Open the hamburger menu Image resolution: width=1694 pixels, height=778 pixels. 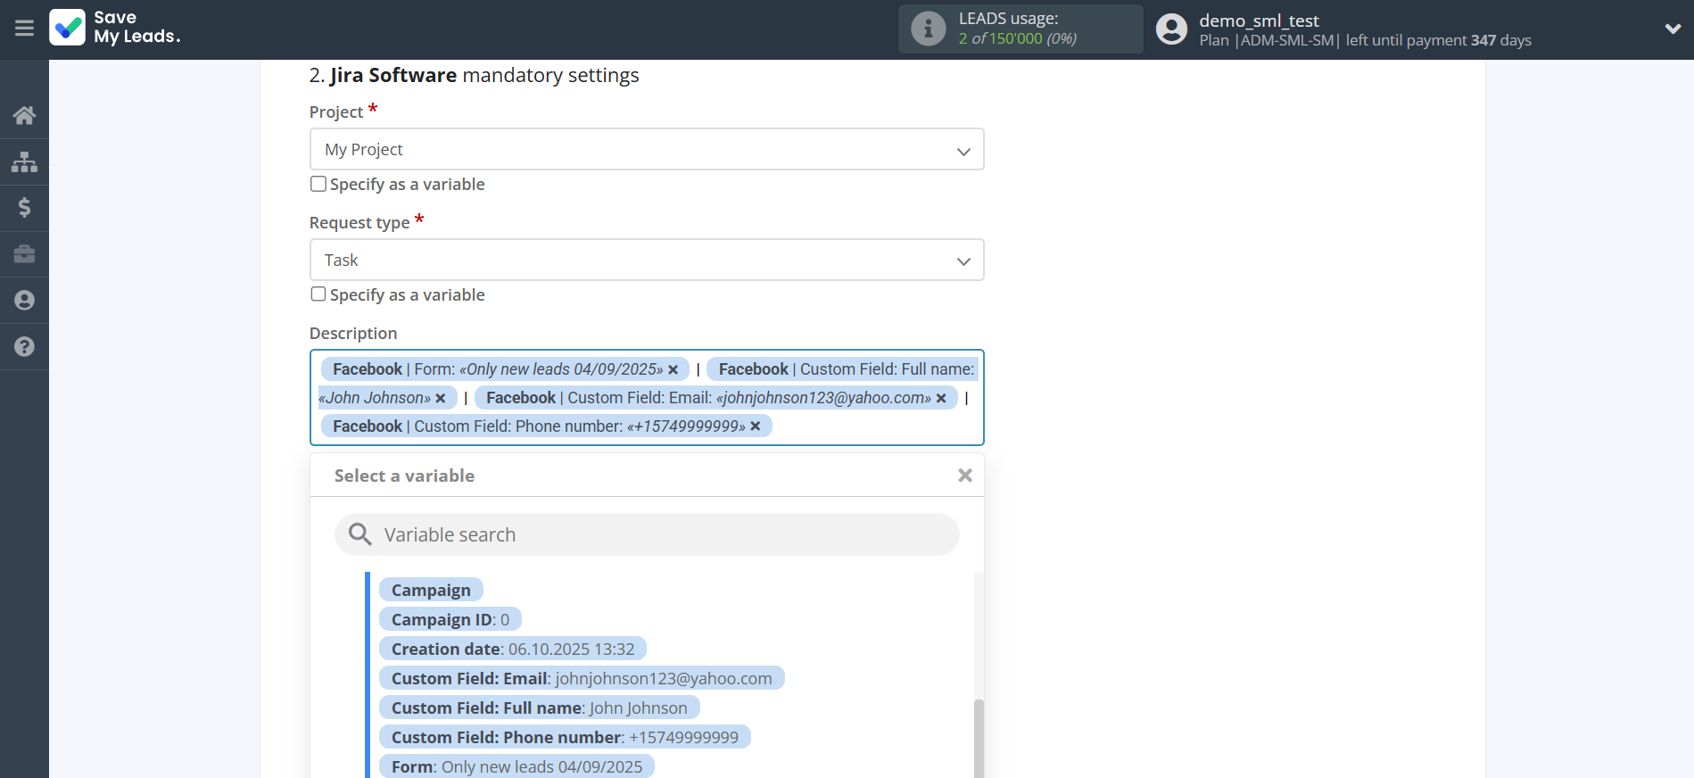(24, 29)
